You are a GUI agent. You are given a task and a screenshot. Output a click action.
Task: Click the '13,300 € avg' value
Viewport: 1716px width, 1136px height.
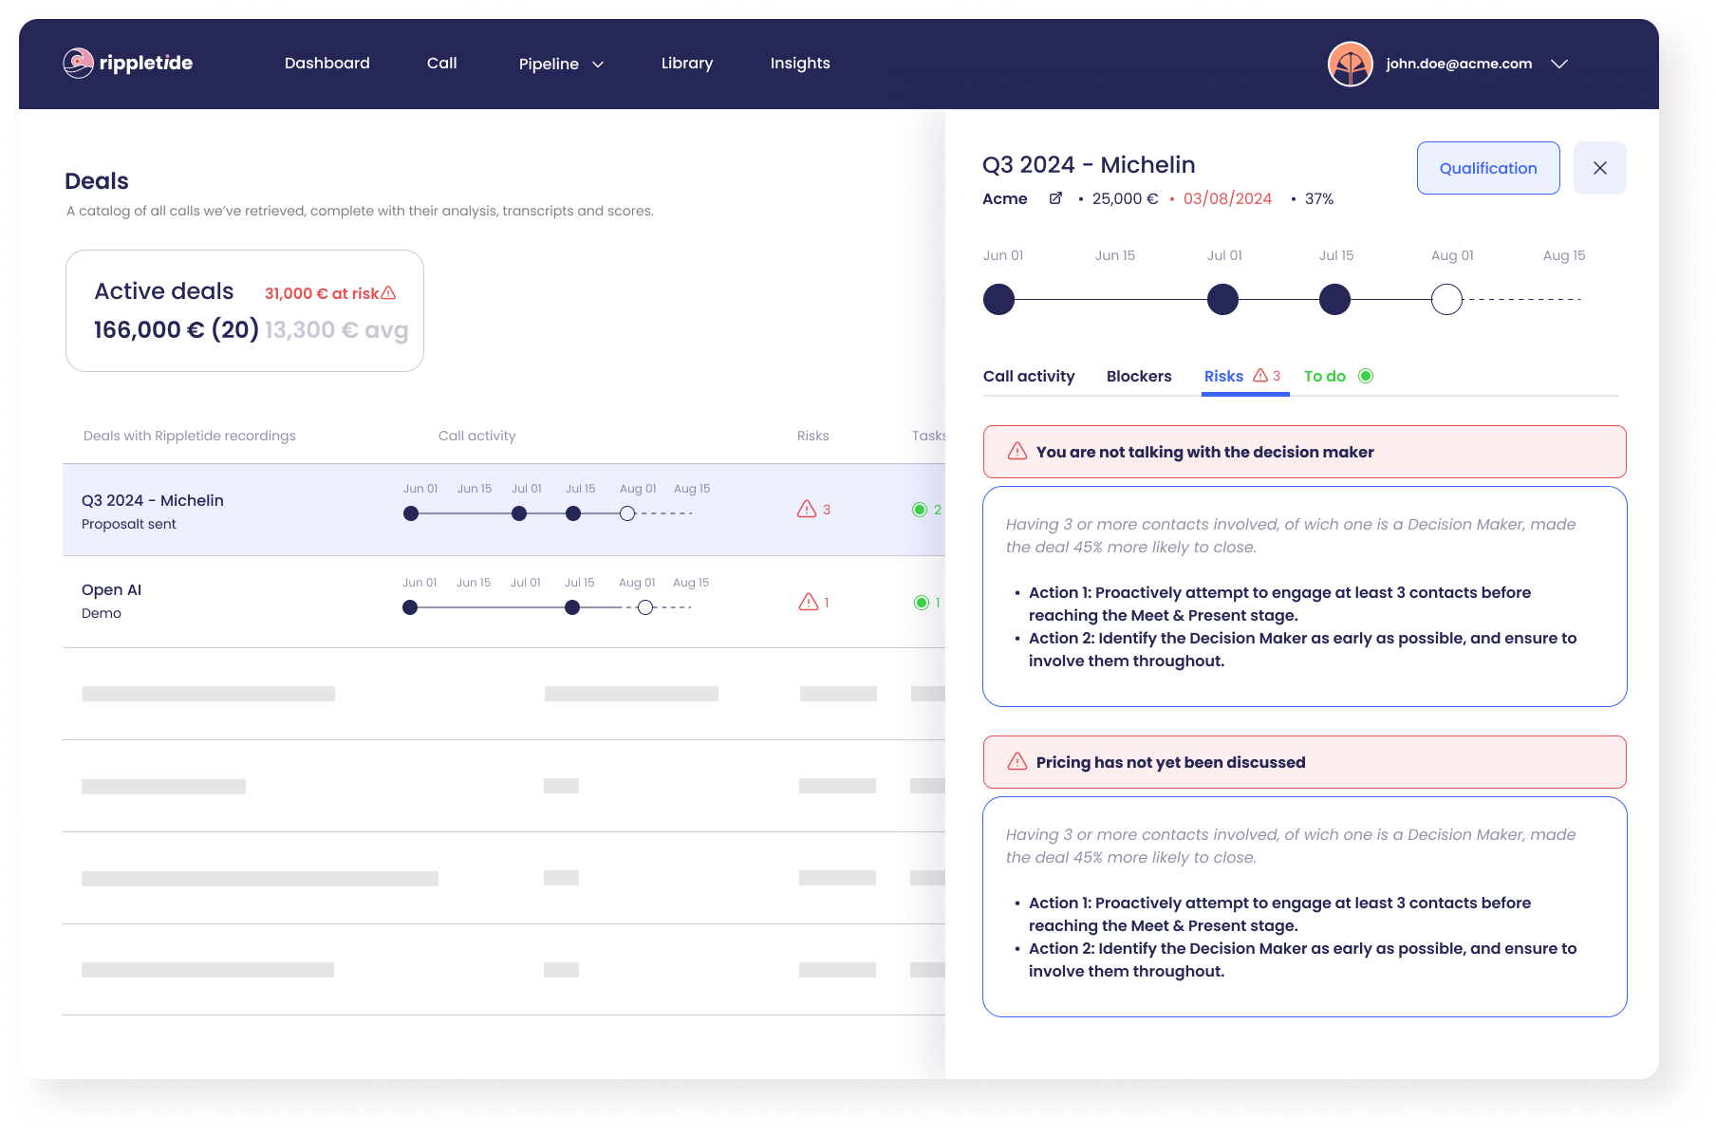[x=337, y=329]
